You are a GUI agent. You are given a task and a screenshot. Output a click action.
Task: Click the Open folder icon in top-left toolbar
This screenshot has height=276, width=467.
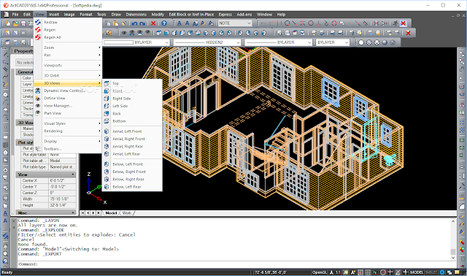(x=15, y=23)
